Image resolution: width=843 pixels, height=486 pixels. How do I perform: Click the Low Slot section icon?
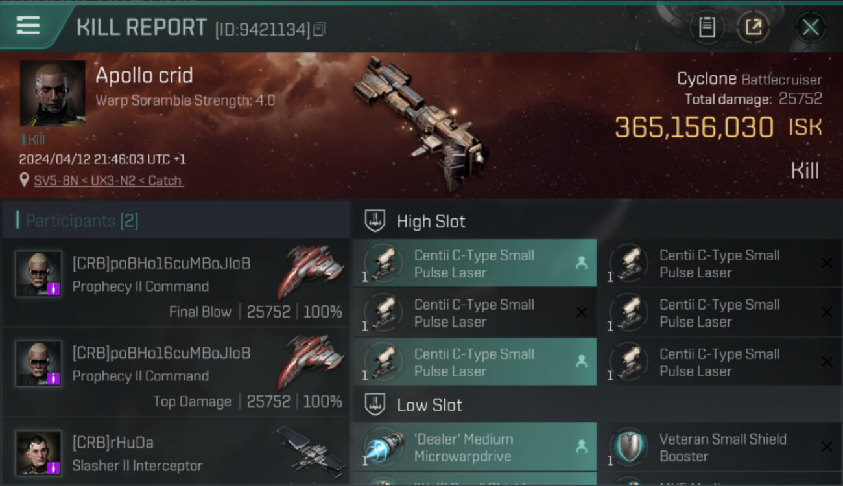tap(375, 405)
